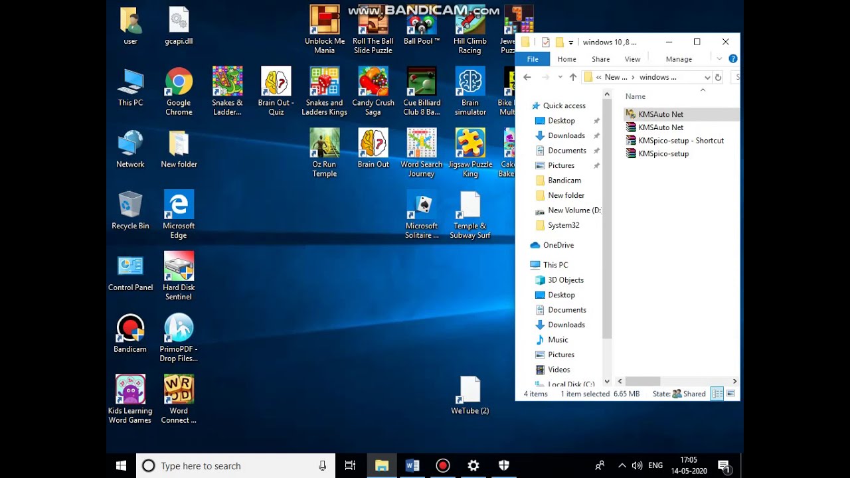This screenshot has height=478, width=850.
Task: Switch to the View ribbon tab
Action: point(632,59)
